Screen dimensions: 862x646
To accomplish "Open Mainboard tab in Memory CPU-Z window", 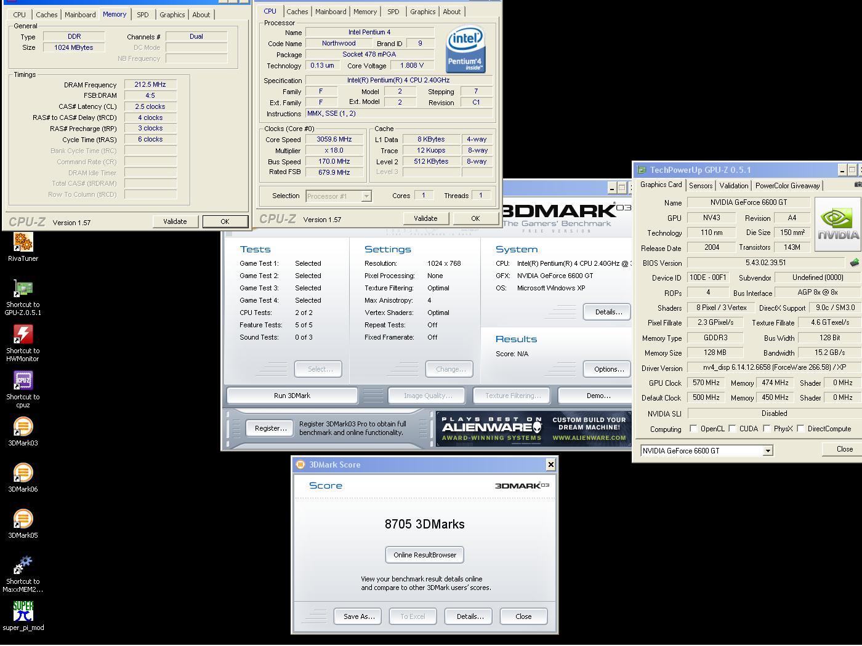I will (80, 15).
